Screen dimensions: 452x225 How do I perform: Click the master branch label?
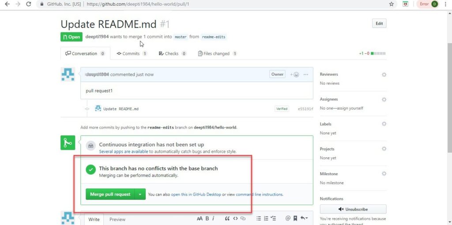click(x=181, y=37)
